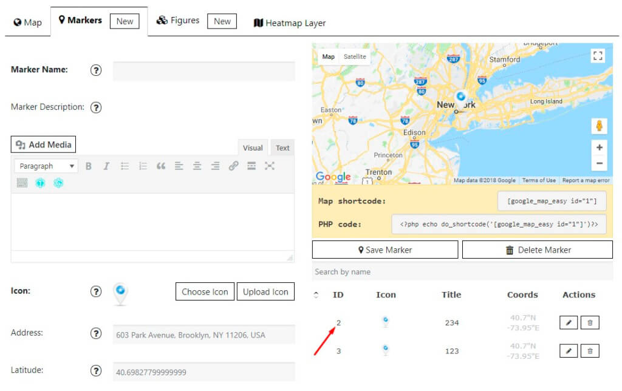This screenshot has height=391, width=622.
Task: Delete the marker titled 123
Action: [590, 351]
